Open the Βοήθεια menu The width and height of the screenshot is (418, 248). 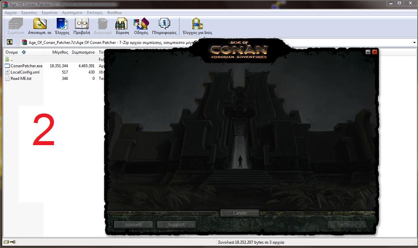pyautogui.click(x=114, y=13)
